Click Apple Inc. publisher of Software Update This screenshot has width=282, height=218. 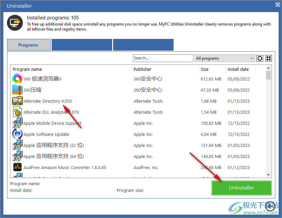[x=143, y=134]
